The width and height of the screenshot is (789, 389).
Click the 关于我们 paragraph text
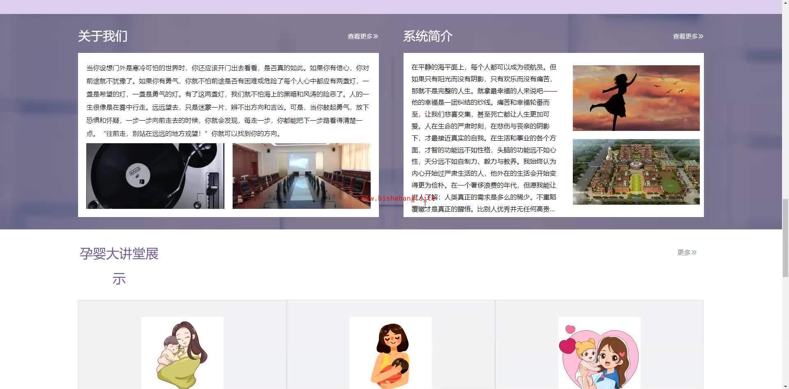(228, 101)
